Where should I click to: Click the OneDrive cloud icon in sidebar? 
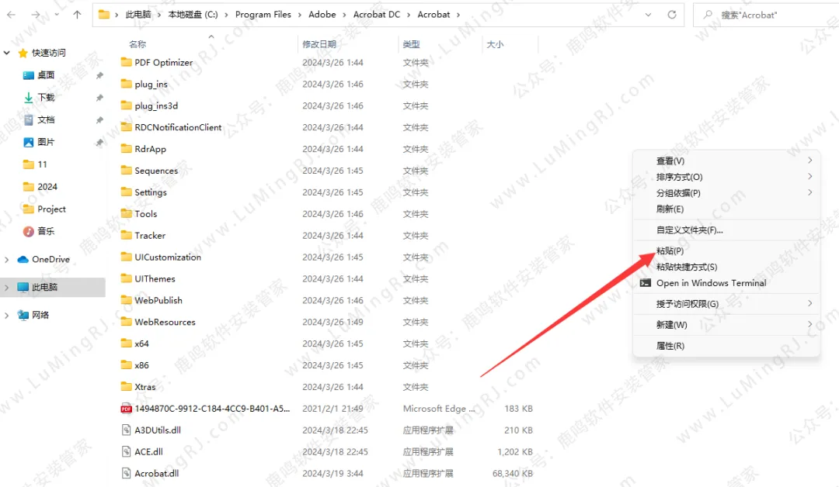[x=23, y=260]
